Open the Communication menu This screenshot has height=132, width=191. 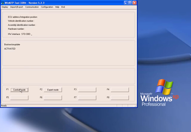(x=32, y=7)
